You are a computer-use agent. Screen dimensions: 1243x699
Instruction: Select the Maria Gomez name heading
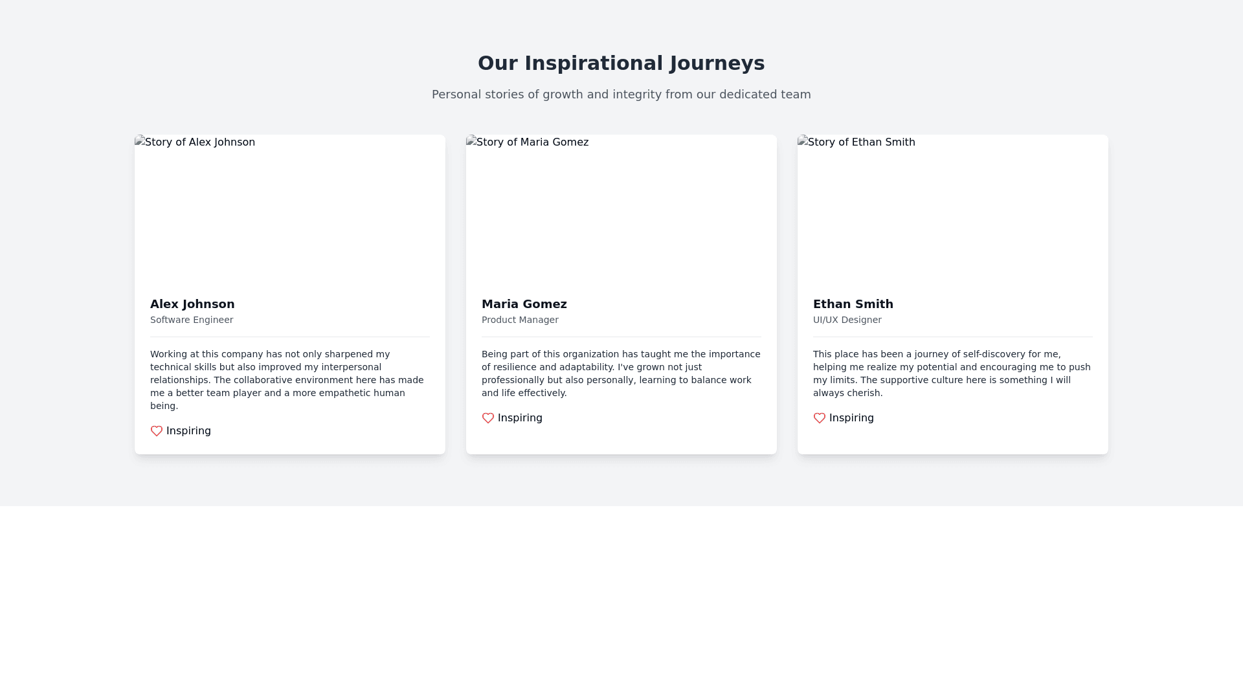point(524,304)
